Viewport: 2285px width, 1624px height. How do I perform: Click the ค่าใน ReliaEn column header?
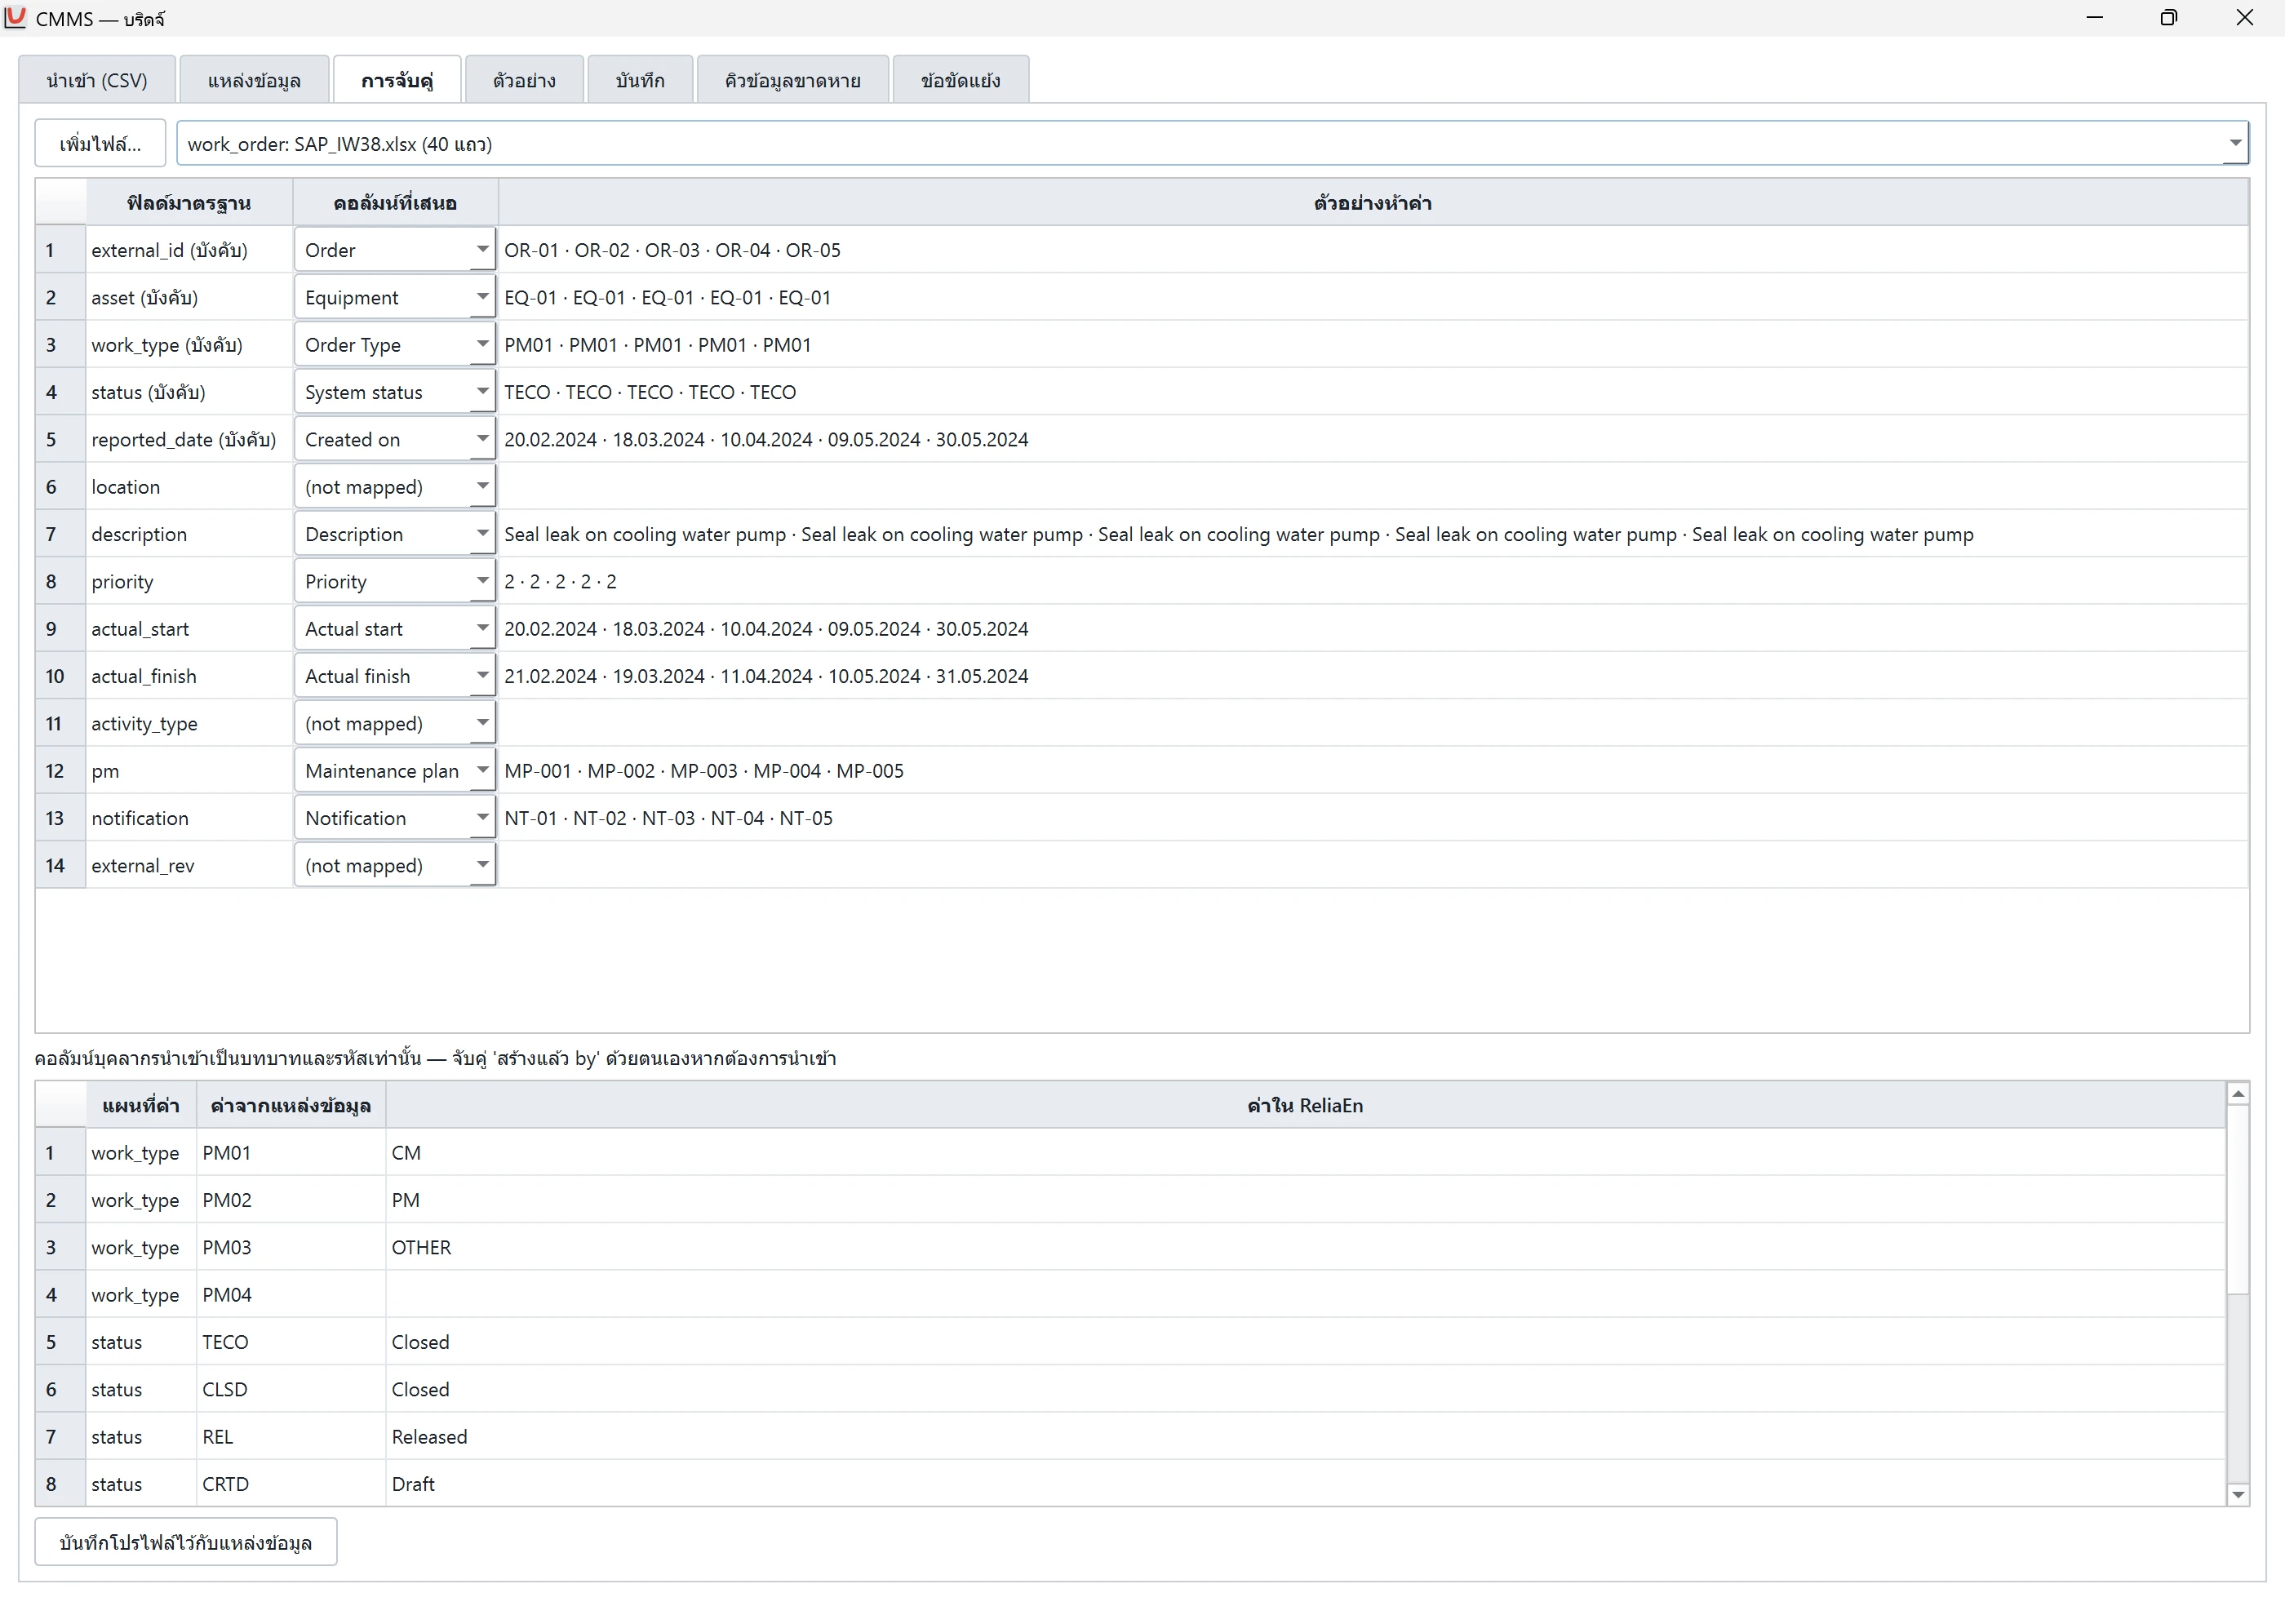(1305, 1105)
